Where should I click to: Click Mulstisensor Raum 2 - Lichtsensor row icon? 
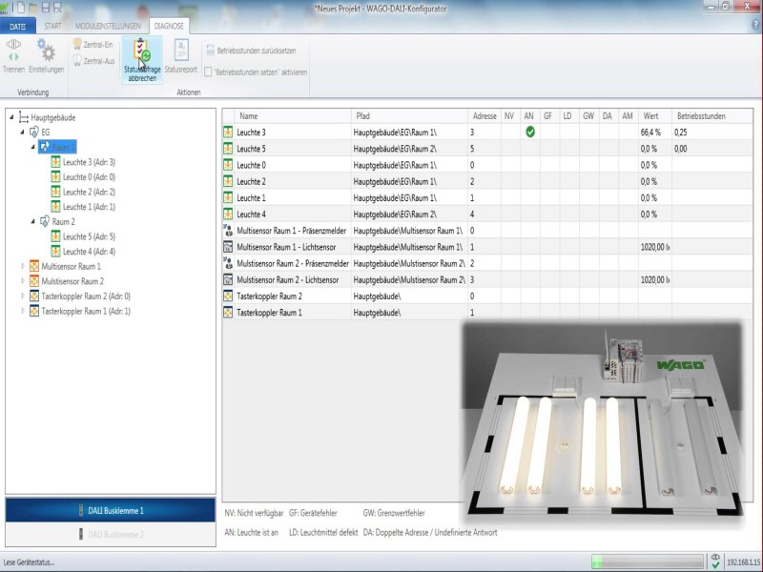(x=228, y=279)
